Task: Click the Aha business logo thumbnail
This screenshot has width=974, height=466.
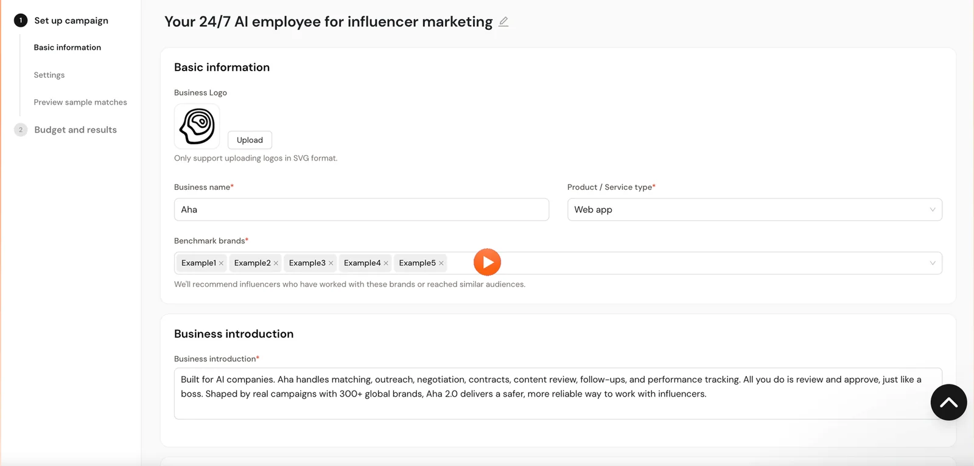Action: (197, 126)
